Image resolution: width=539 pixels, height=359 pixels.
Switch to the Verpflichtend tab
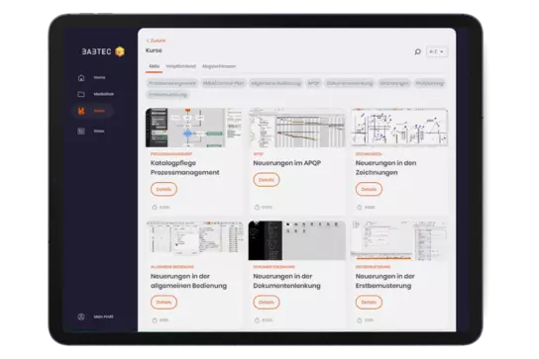[180, 66]
